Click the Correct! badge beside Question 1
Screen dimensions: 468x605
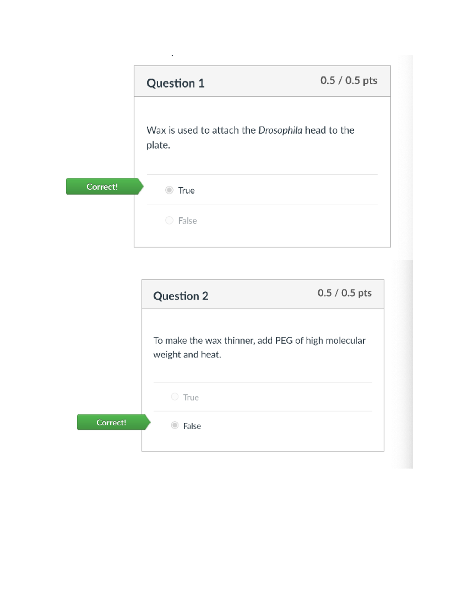(102, 187)
